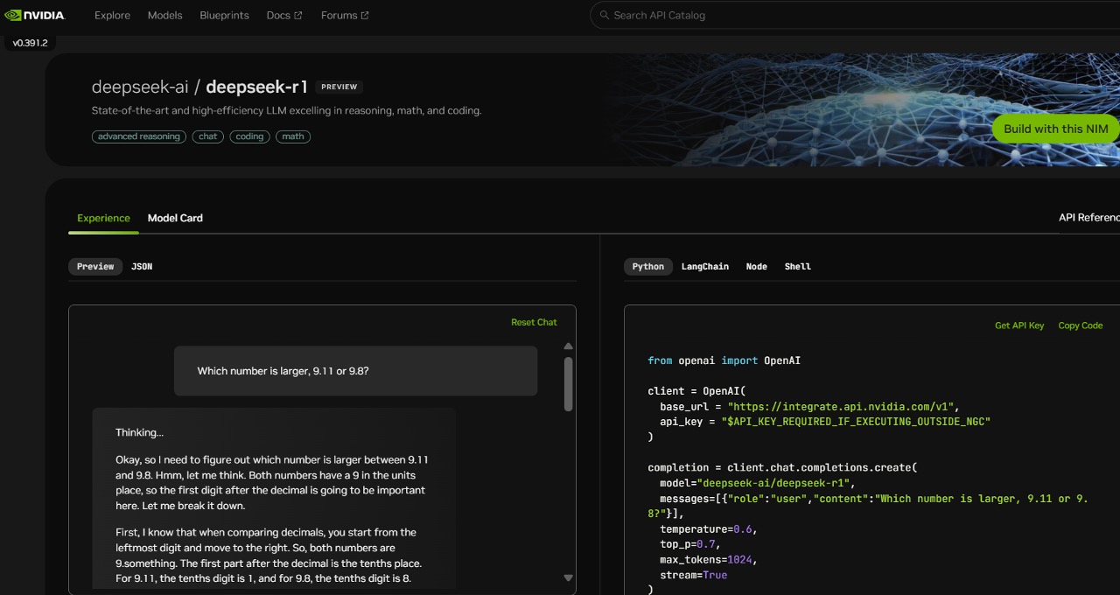The height and width of the screenshot is (595, 1120).
Task: Reset the chat conversation
Action: [534, 321]
